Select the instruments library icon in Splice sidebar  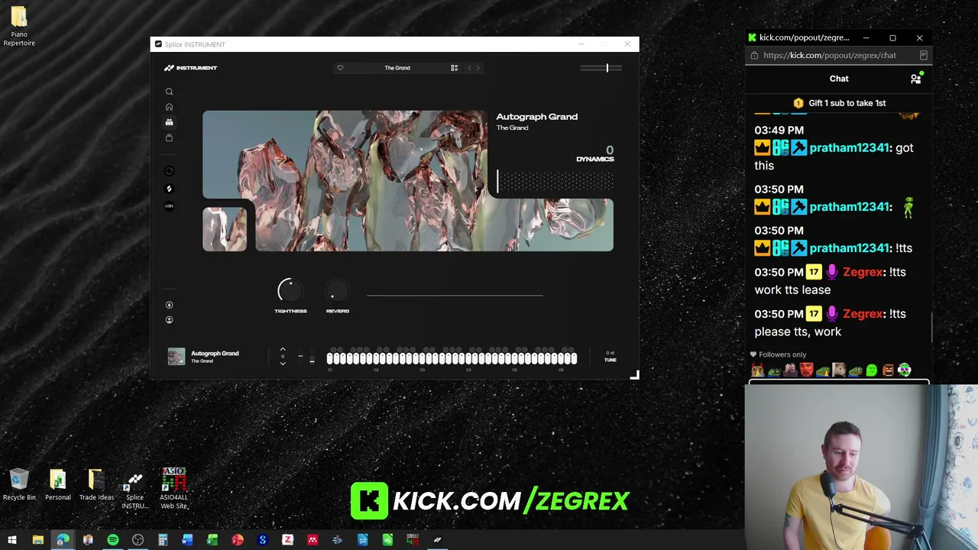coord(169,122)
